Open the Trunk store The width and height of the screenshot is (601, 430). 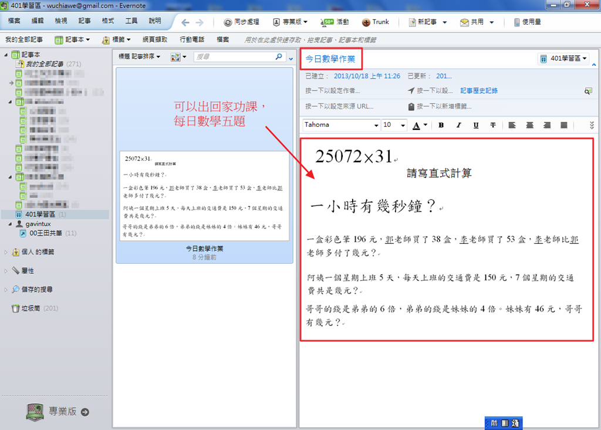tap(375, 22)
